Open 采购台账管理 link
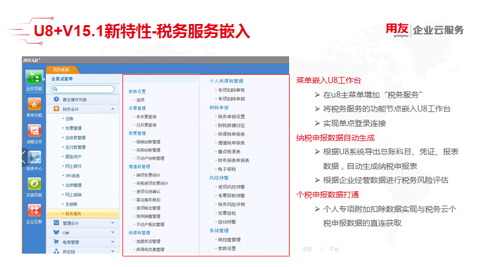This screenshot has height=267, width=477. pyautogui.click(x=148, y=150)
